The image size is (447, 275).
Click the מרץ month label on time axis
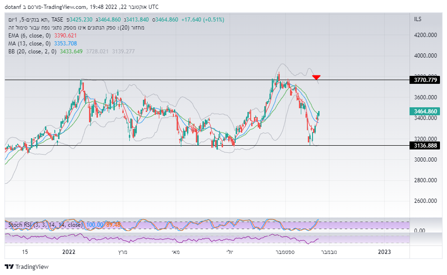123,252
